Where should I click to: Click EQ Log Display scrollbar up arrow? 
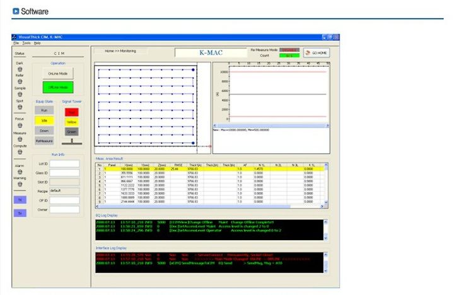[x=326, y=222]
